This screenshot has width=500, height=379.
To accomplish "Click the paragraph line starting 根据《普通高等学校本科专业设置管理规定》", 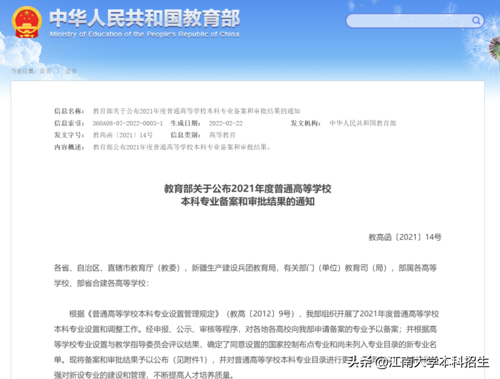I will (254, 314).
